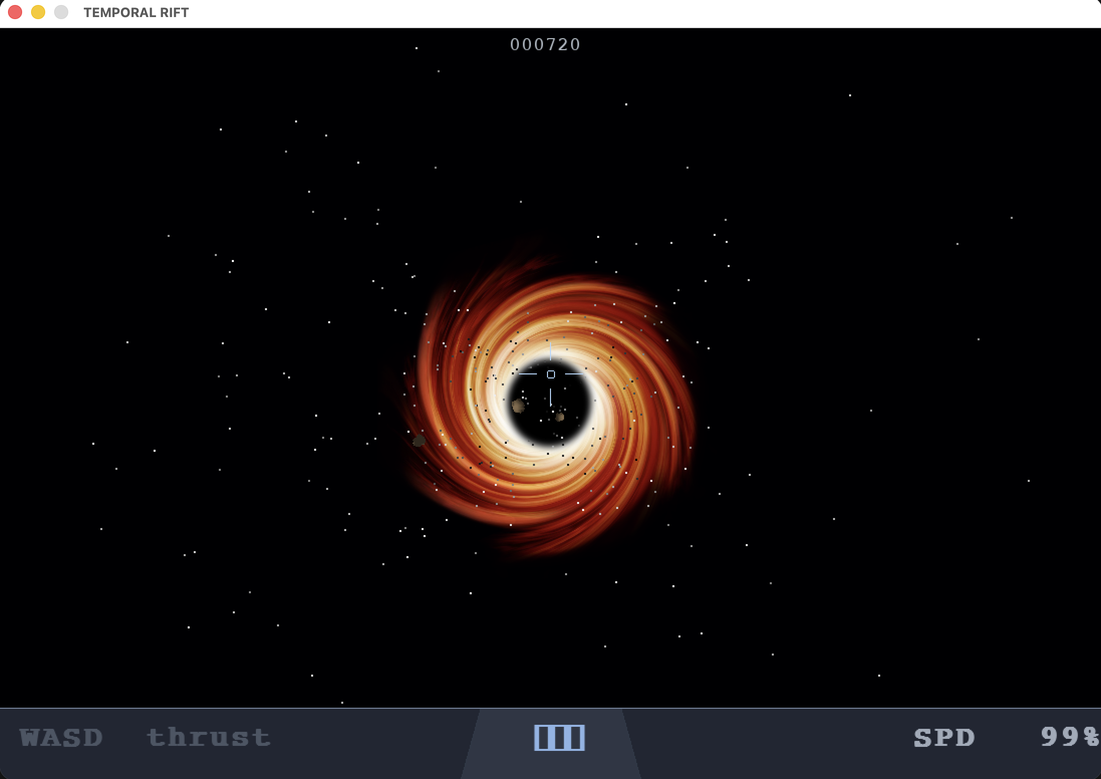Image resolution: width=1101 pixels, height=779 pixels.
Task: Click the blue segmented gauge in the console
Action: click(x=559, y=737)
